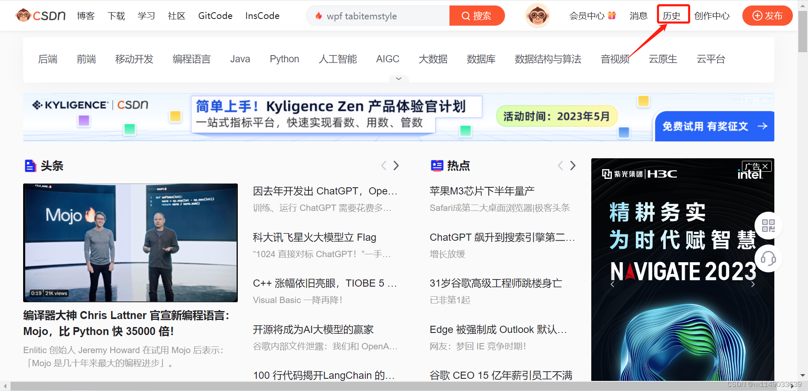Screen dimensions: 808x391
Task: Open 历史 browsing history
Action: [x=672, y=16]
